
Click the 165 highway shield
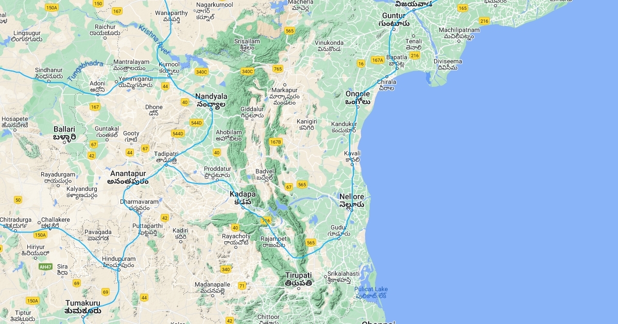point(462,8)
